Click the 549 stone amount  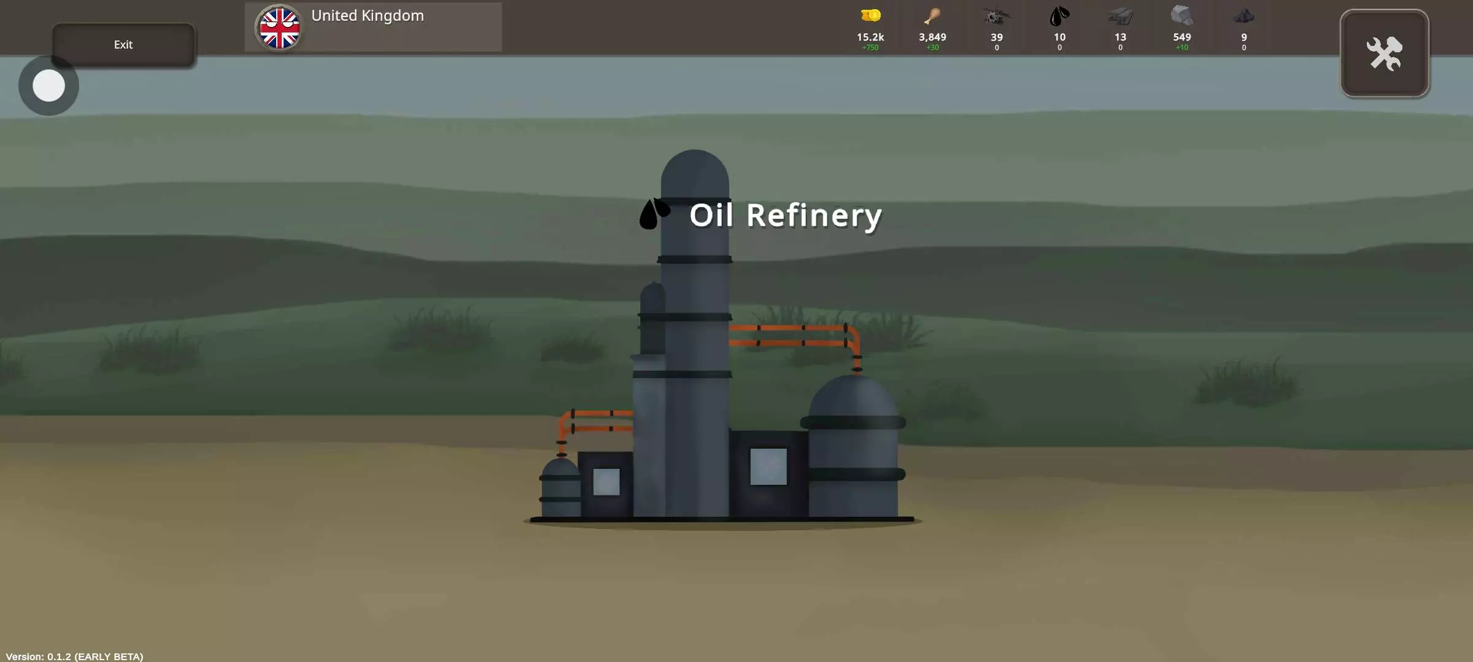(x=1181, y=37)
